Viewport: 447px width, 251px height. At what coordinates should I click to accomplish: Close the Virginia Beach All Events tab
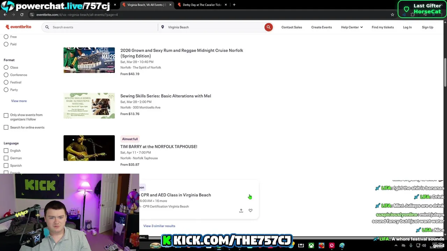170,5
